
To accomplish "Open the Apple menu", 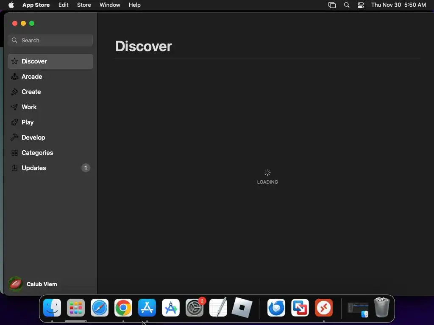I will pos(11,5).
